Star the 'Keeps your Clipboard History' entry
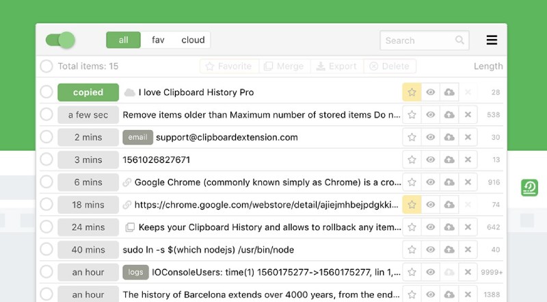 pyautogui.click(x=412, y=227)
